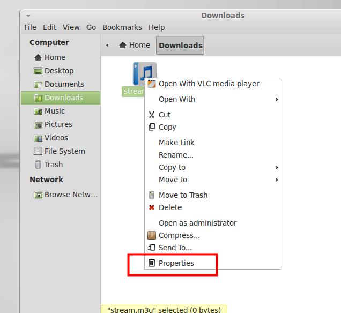Click the Videos folder icon in the sidebar
The image size is (341, 313).
click(38, 138)
